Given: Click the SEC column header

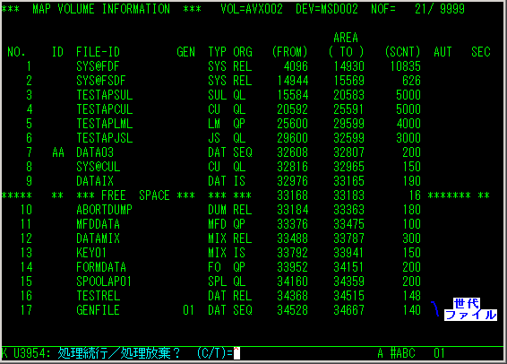Looking at the screenshot, I should coord(481,52).
